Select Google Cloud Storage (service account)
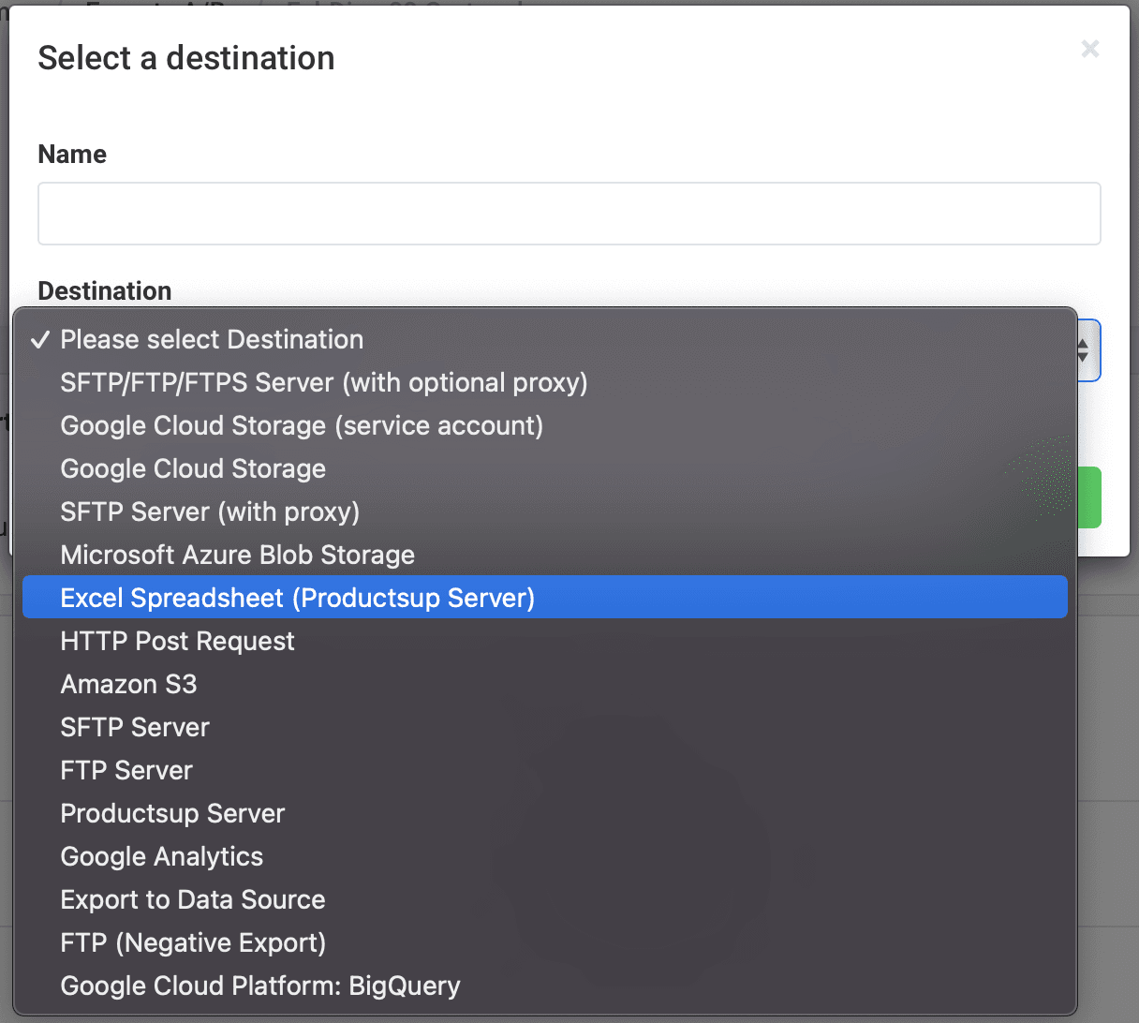 302,425
